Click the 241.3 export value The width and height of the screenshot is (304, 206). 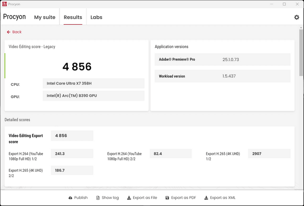(x=72, y=154)
